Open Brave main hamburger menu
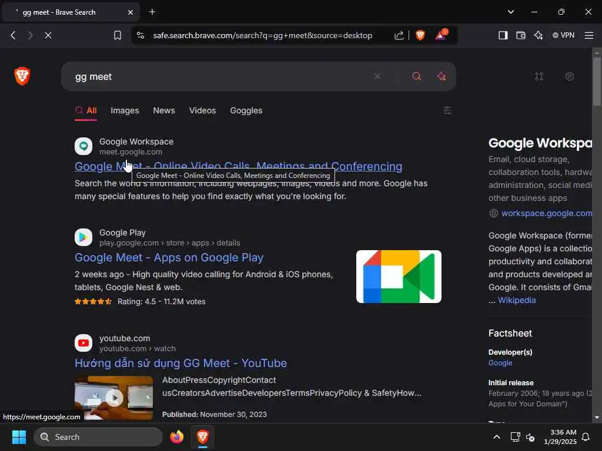The height and width of the screenshot is (451, 602). point(589,35)
